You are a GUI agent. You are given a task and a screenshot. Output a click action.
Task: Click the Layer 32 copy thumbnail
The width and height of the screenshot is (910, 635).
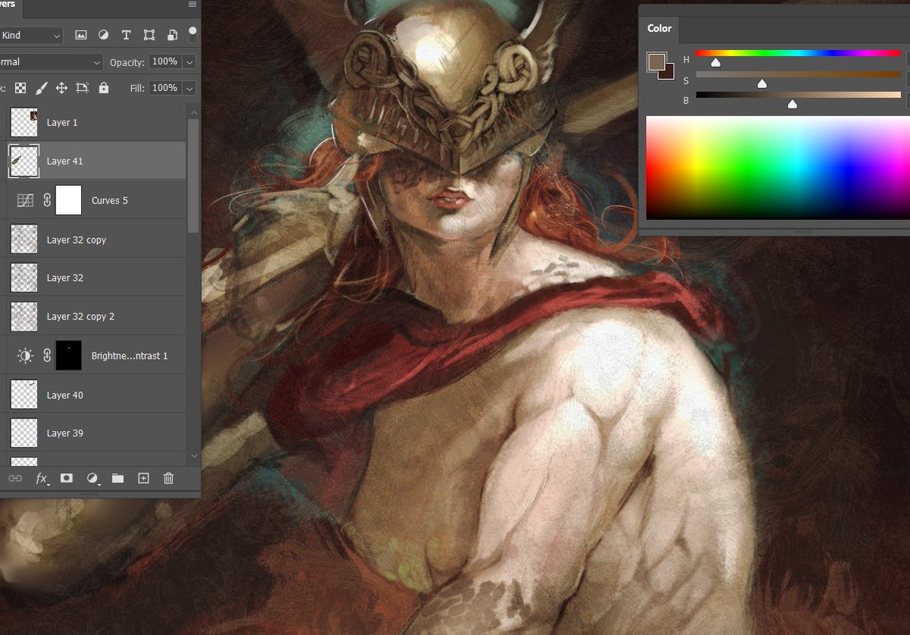(x=24, y=239)
